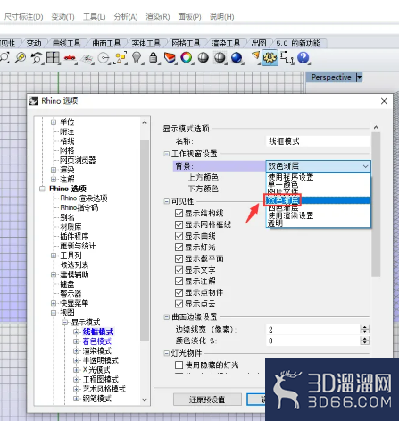The image size is (399, 421).
Task: Click the 颜色淡化 % value field
Action: [x=312, y=341]
